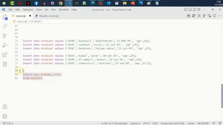Open the Selection menu

point(28,9)
